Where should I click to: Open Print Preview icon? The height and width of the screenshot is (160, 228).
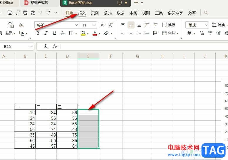tap(33, 13)
